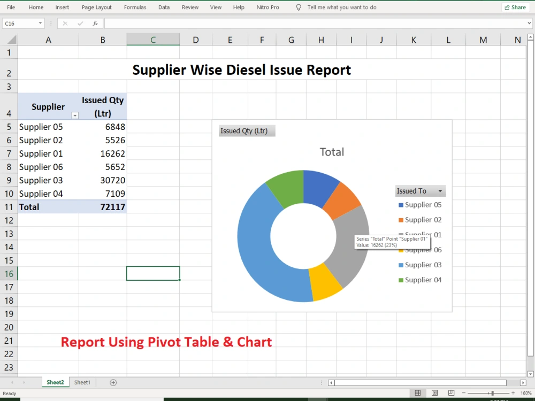Viewport: 535px width, 401px height.
Task: Click the Name Box showing C16
Action: (20, 24)
